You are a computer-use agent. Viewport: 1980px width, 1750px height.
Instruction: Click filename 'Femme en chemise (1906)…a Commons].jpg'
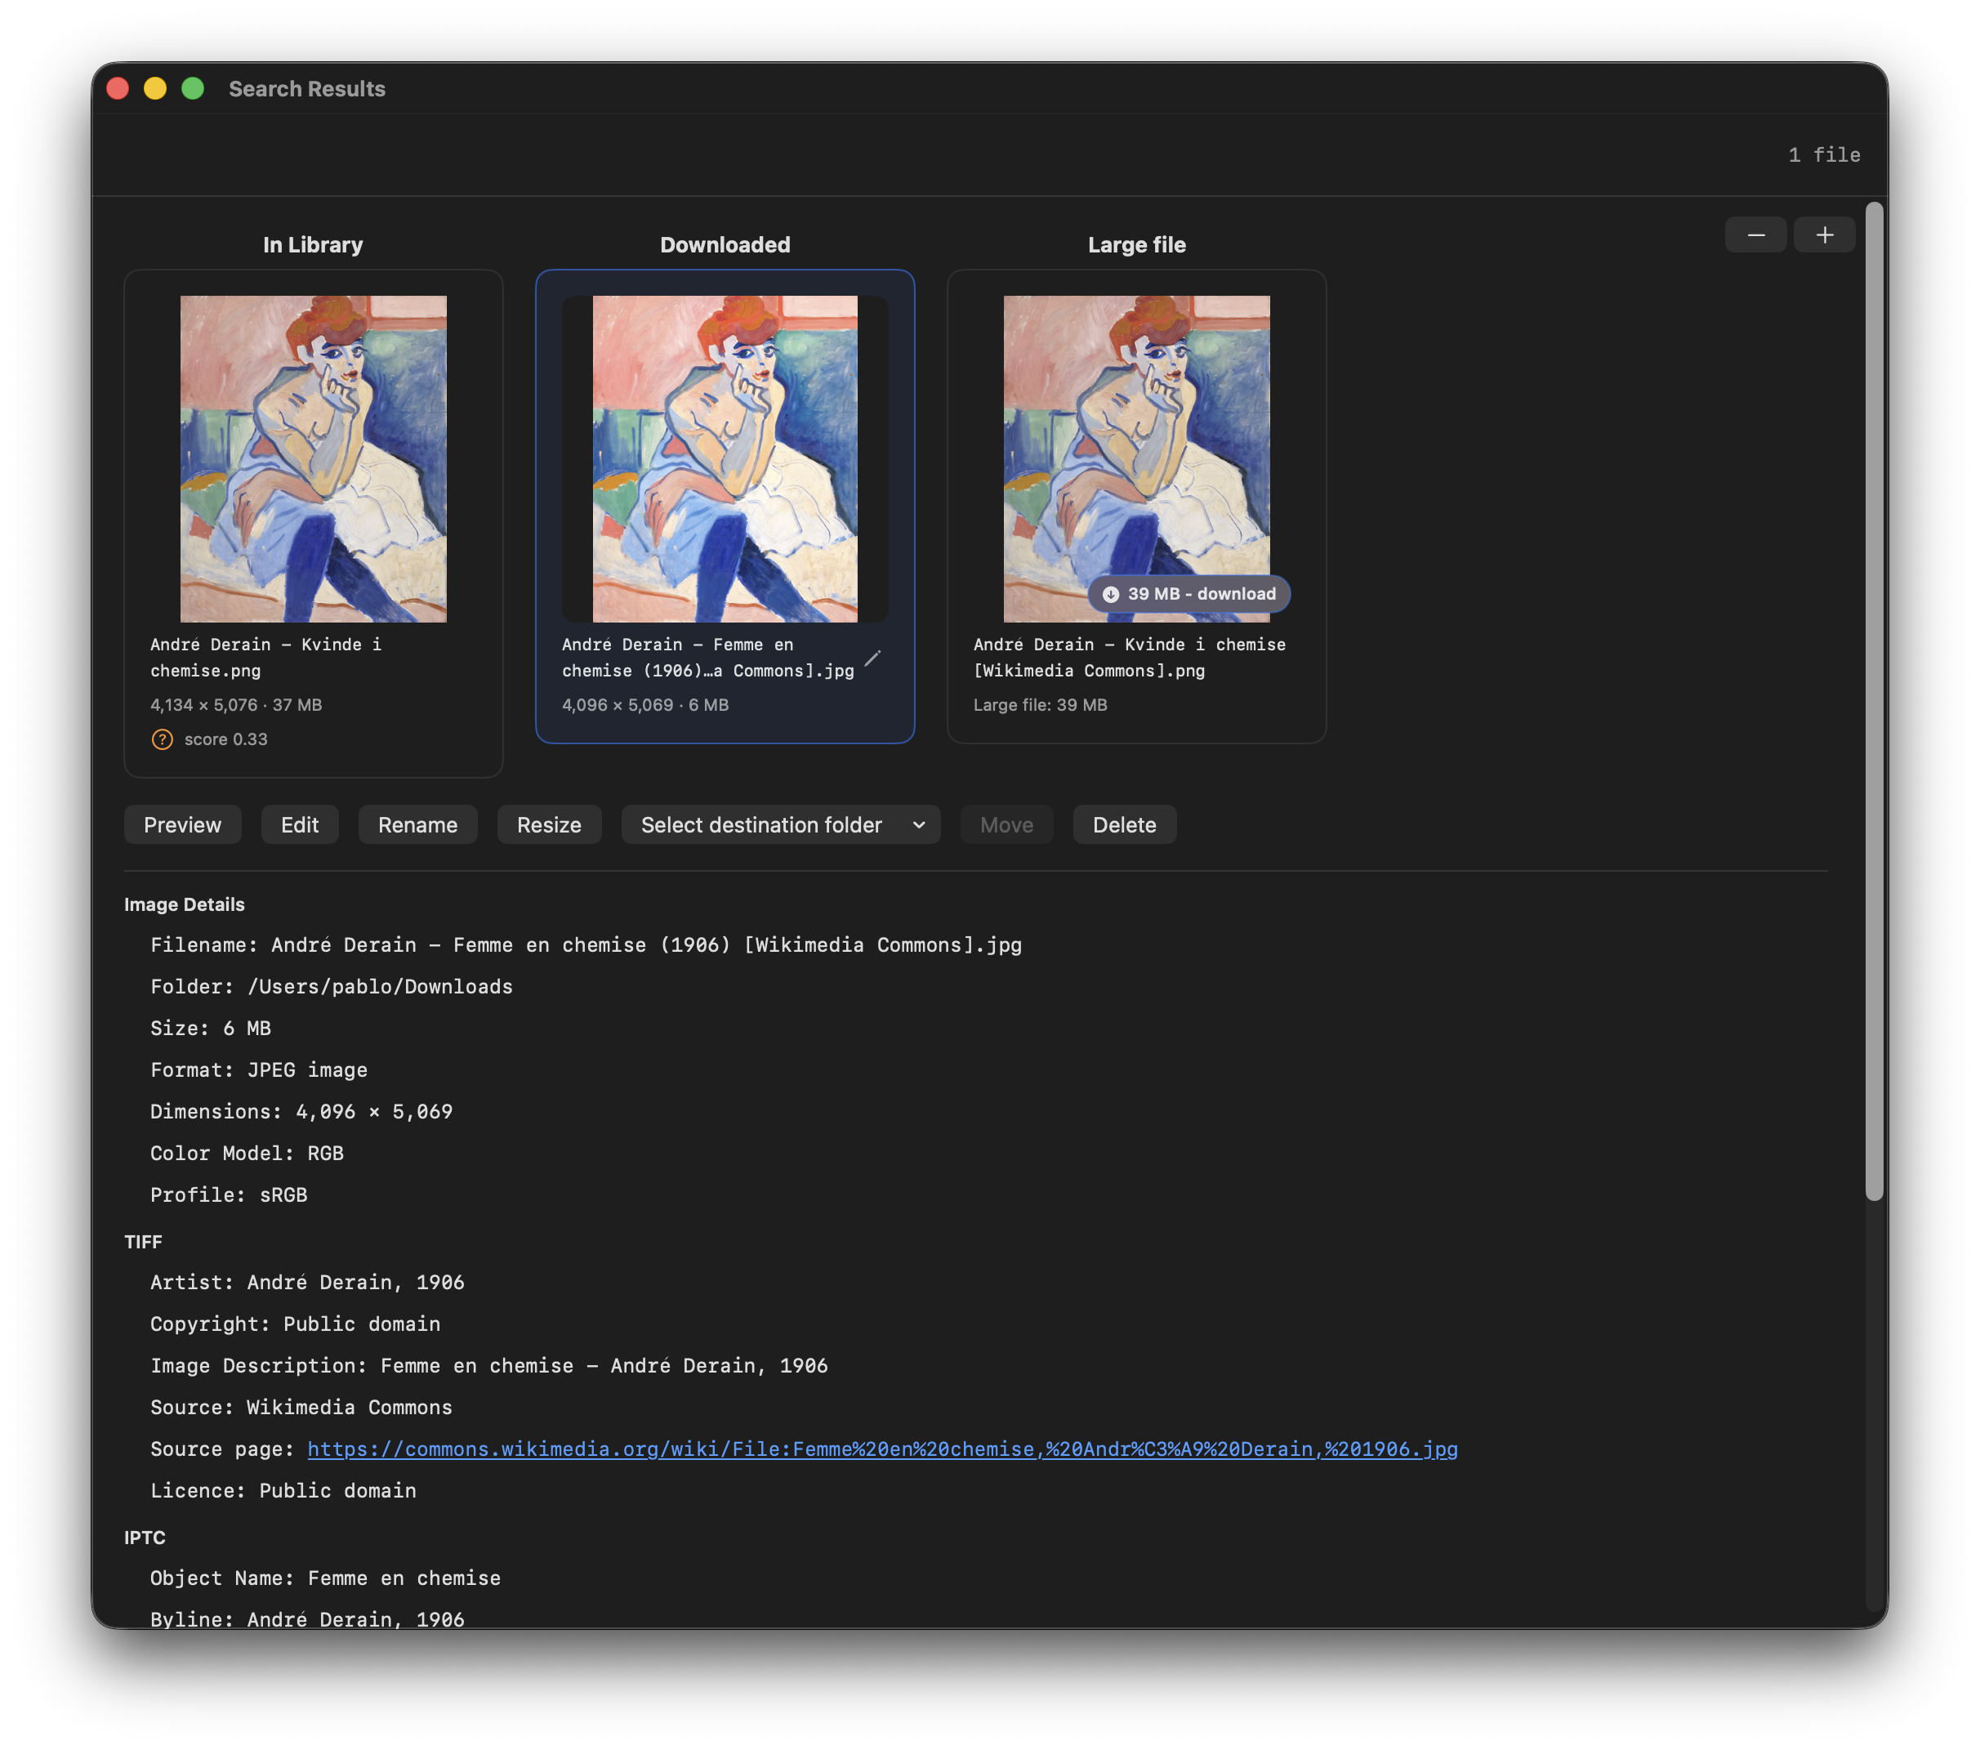(707, 657)
